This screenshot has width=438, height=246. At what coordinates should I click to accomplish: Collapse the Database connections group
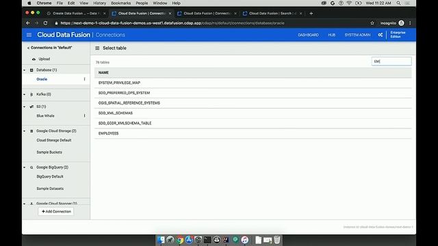(x=25, y=70)
